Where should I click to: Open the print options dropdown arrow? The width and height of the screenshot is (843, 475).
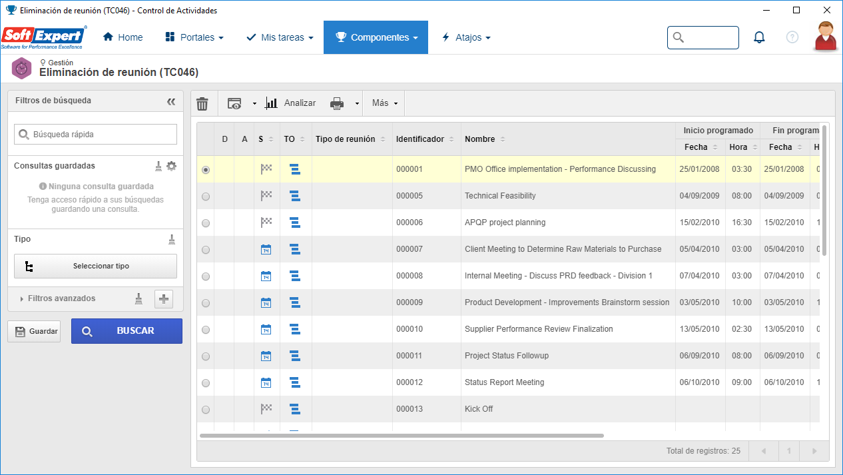[x=357, y=104]
